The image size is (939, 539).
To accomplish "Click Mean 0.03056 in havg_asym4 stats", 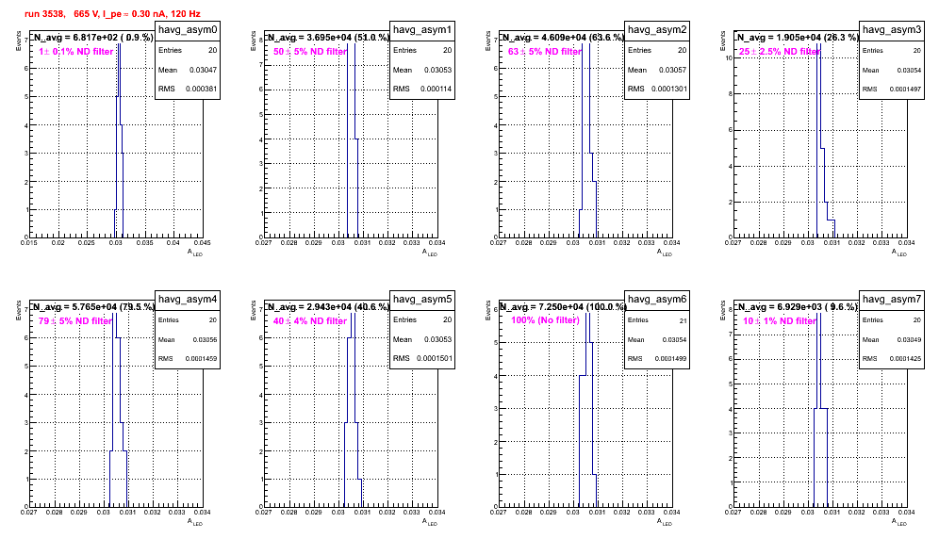I will pos(188,339).
